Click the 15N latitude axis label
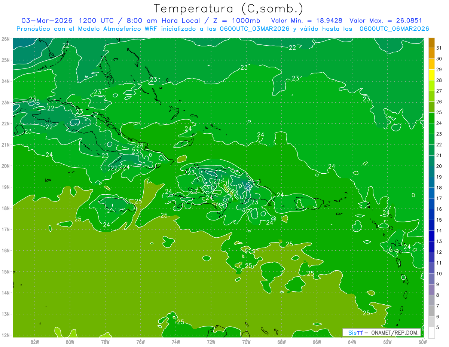This screenshot has height=347, width=449. [5, 272]
